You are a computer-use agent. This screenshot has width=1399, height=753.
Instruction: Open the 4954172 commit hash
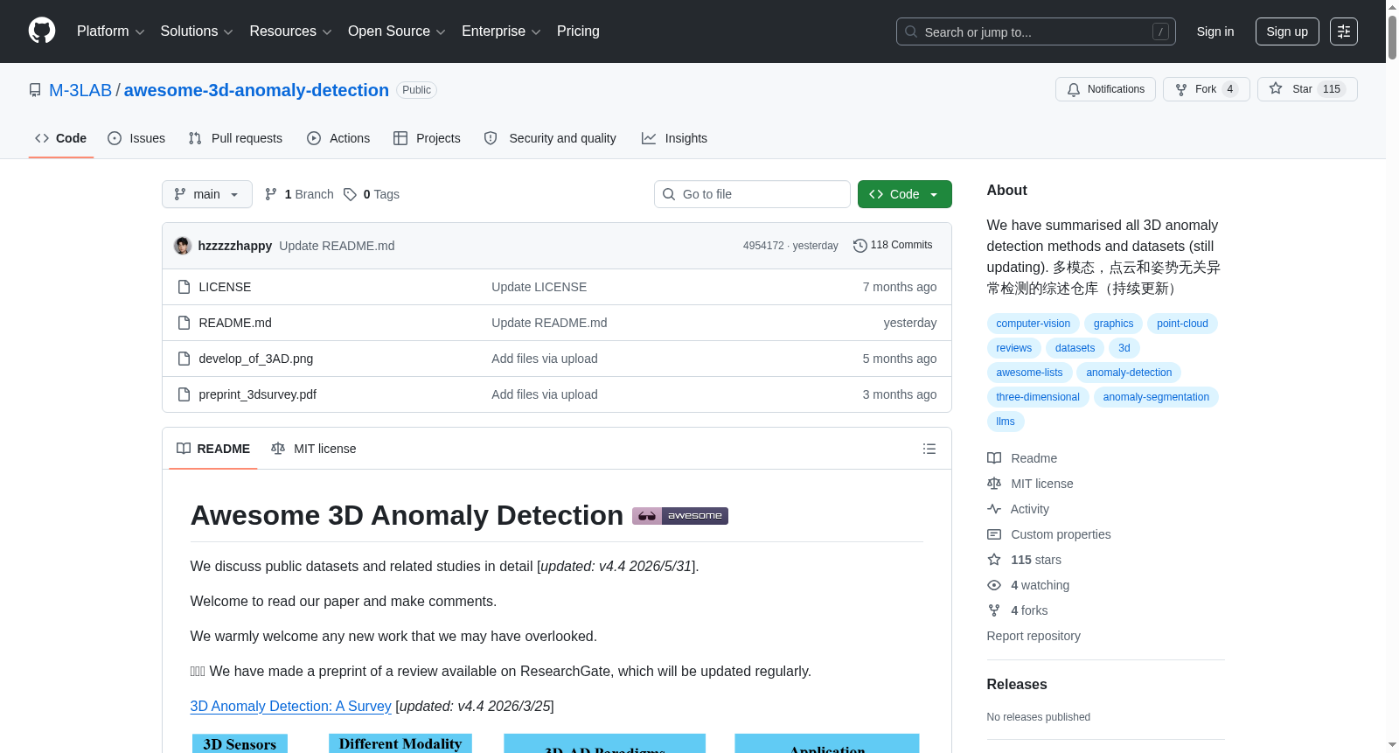coord(763,246)
